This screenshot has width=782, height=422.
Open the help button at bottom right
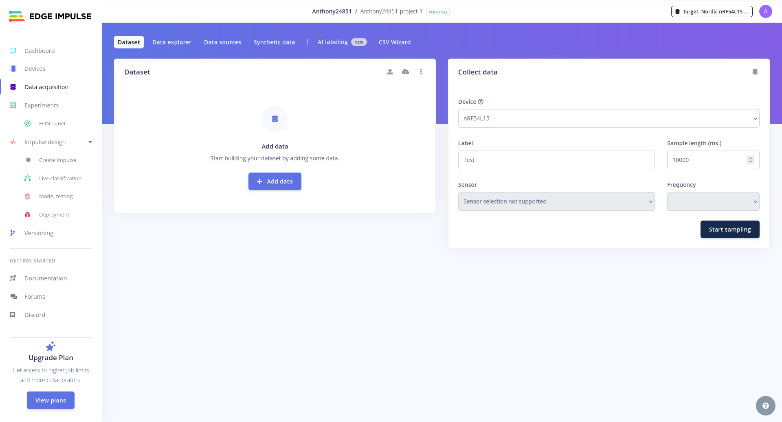tap(766, 406)
